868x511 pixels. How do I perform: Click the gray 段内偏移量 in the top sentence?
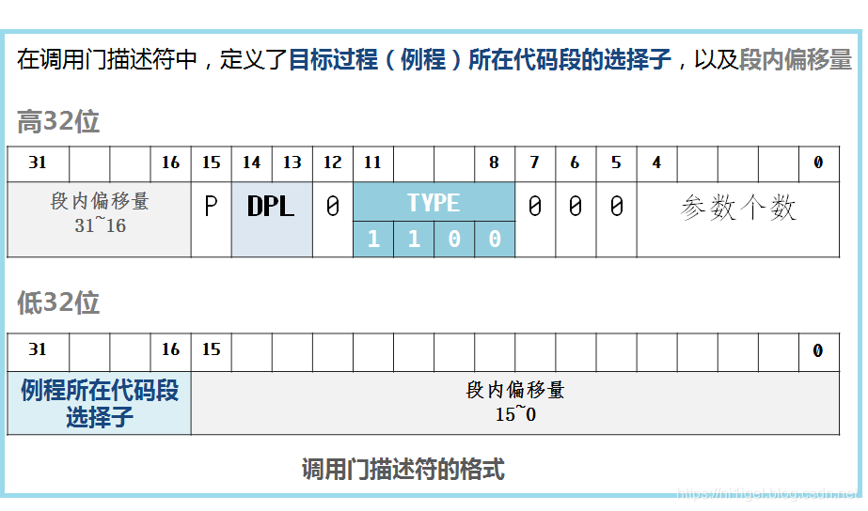[796, 59]
